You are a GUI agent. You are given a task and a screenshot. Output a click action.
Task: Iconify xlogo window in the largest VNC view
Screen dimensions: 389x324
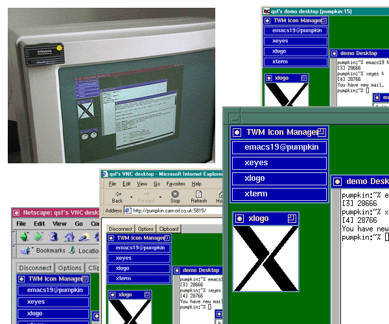pyautogui.click(x=238, y=218)
